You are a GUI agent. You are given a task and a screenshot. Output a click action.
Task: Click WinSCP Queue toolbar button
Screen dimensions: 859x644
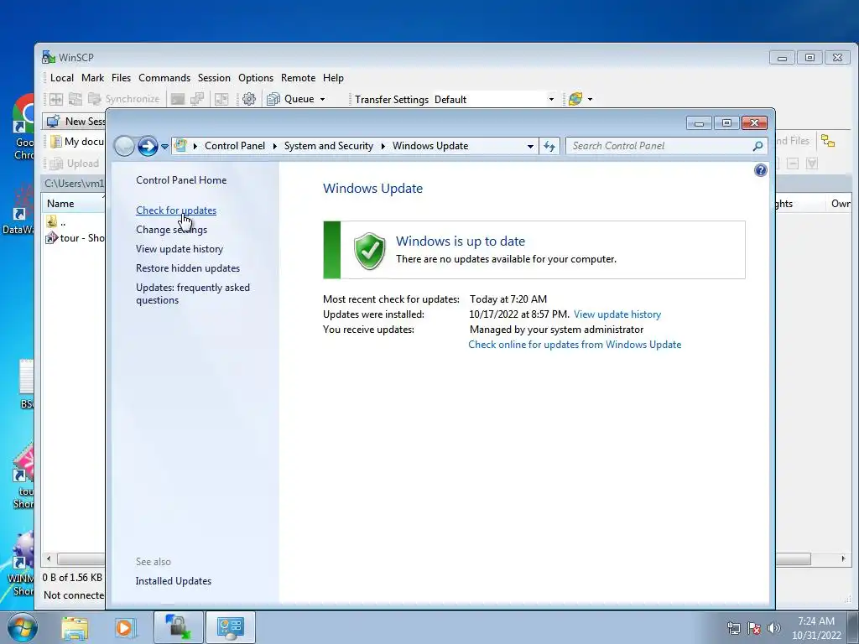pyautogui.click(x=290, y=99)
